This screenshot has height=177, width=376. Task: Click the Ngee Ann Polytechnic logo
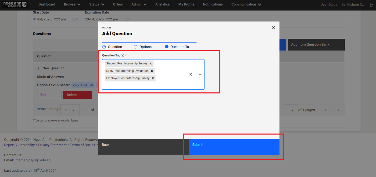tap(15, 4)
